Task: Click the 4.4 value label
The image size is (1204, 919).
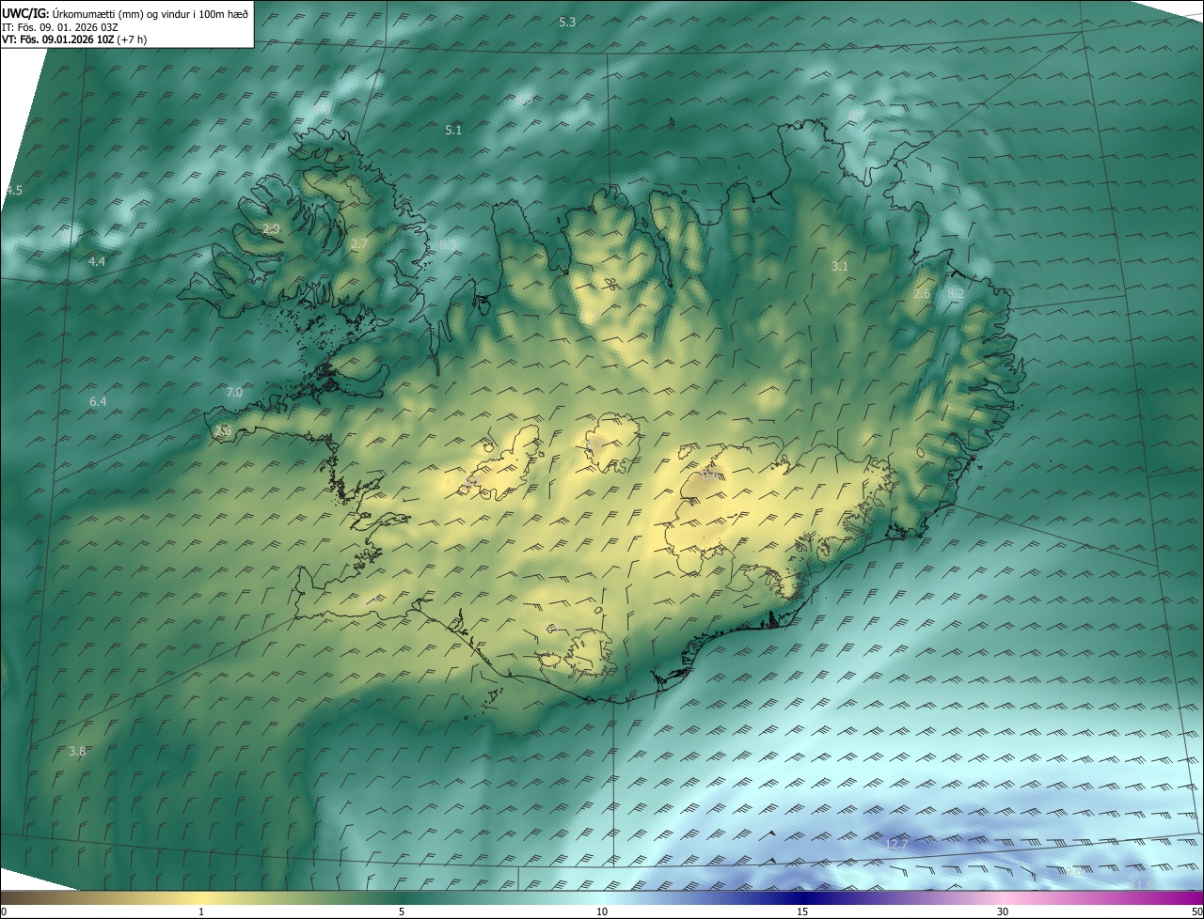Action: (97, 261)
